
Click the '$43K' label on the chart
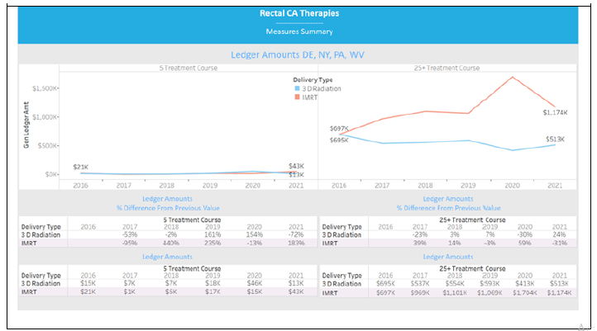pyautogui.click(x=296, y=166)
